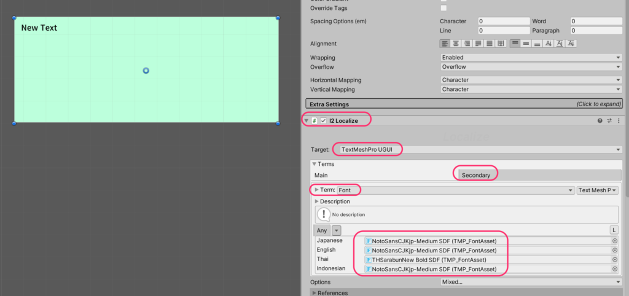Screen dimensions: 629x296
Task: Click the Character spacing input field
Action: click(x=503, y=21)
